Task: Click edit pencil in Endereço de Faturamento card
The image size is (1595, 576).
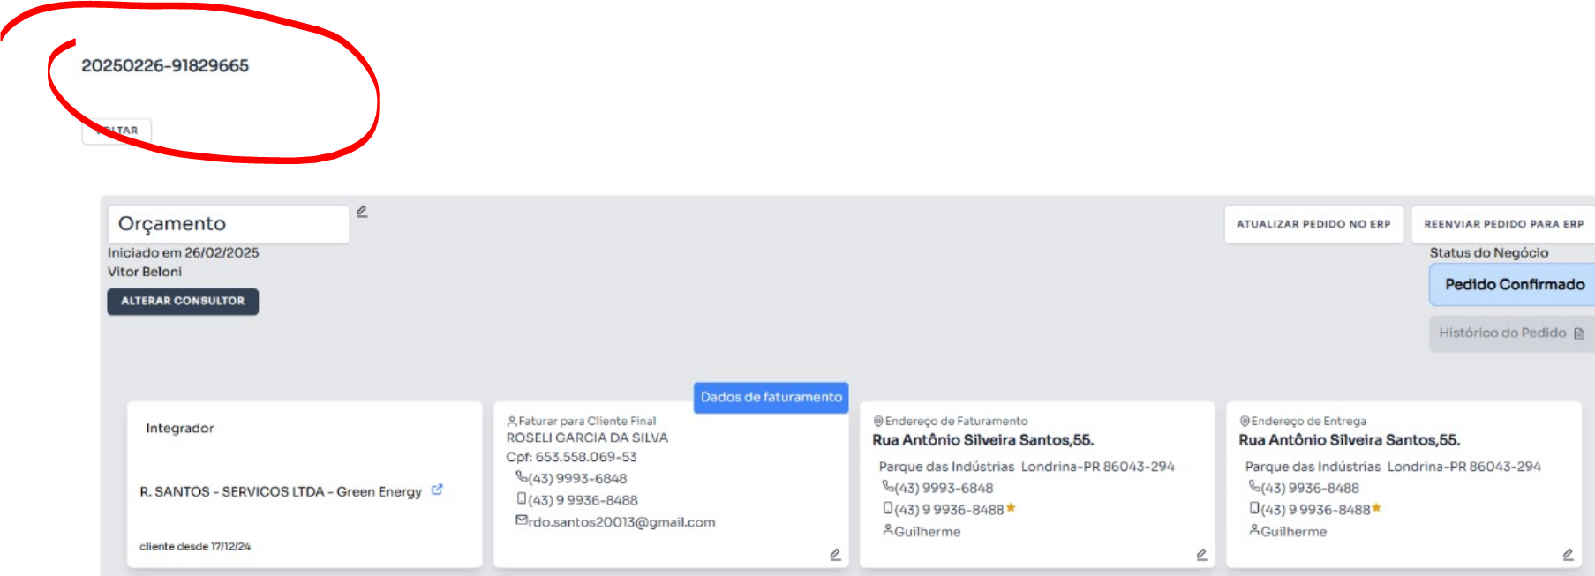Action: click(x=1201, y=555)
